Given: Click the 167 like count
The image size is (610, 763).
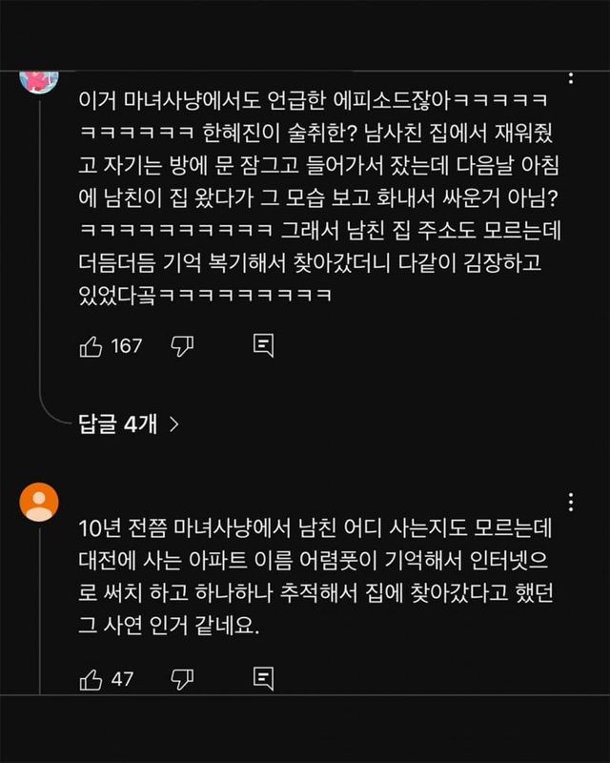Looking at the screenshot, I should 127,345.
